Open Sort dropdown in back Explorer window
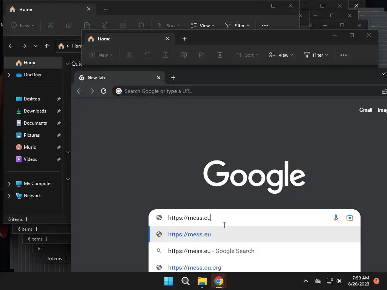The image size is (387, 290). click(x=169, y=25)
